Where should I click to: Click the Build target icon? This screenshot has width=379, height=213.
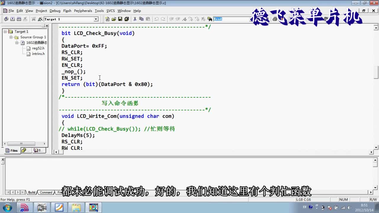point(12,19)
